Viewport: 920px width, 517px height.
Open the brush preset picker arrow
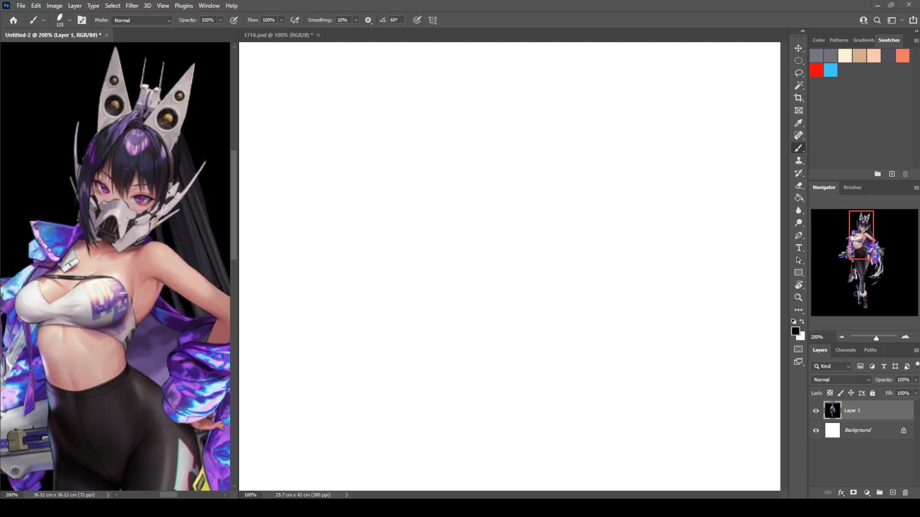[x=69, y=20]
